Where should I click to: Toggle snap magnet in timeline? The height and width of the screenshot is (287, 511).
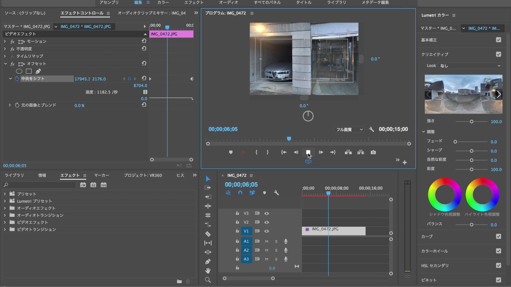pos(240,193)
